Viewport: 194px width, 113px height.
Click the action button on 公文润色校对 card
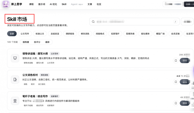(185, 82)
